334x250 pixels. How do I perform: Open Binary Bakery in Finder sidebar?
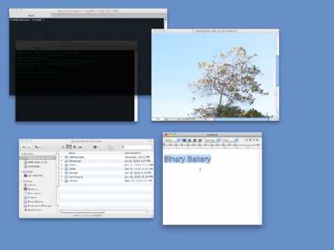click(35, 201)
